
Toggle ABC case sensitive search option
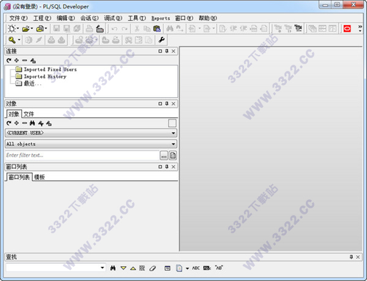tap(196, 268)
